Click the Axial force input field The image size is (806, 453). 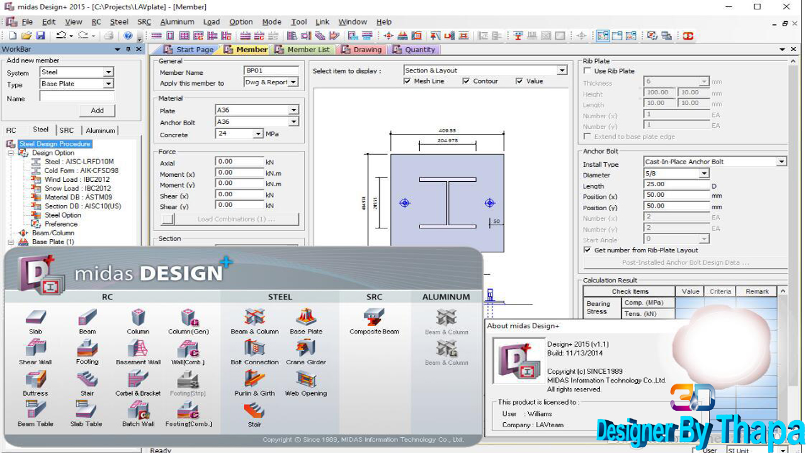point(239,162)
